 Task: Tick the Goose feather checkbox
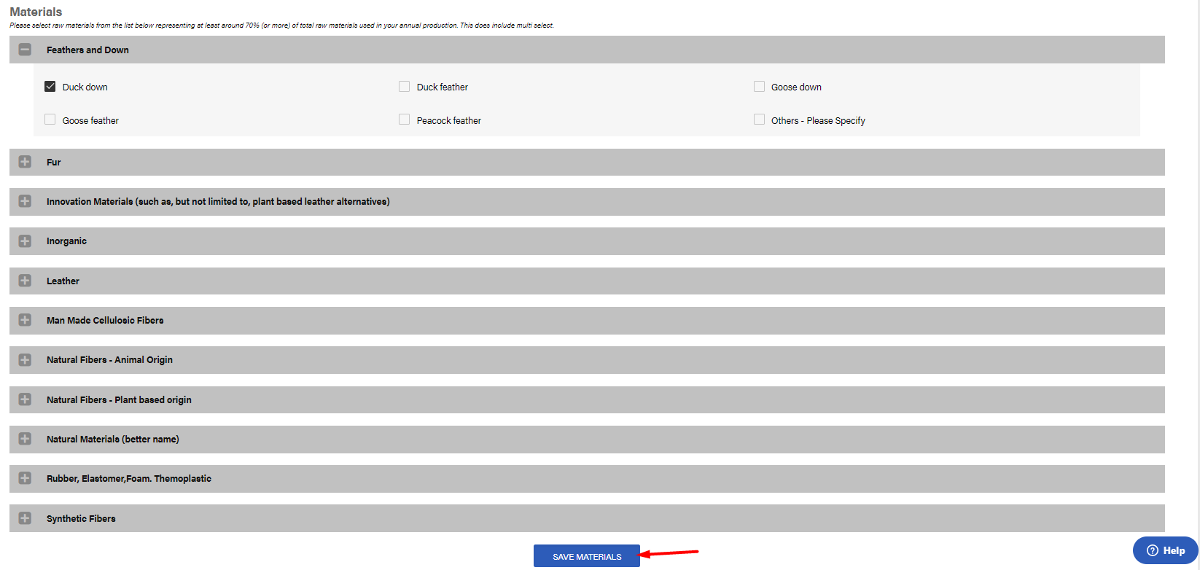[50, 120]
